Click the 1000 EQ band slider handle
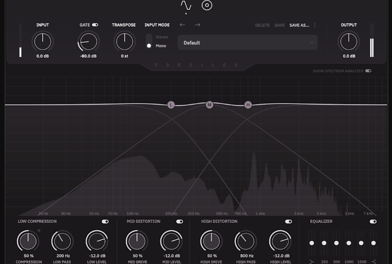The width and height of the screenshot is (392, 264). [x=349, y=243]
